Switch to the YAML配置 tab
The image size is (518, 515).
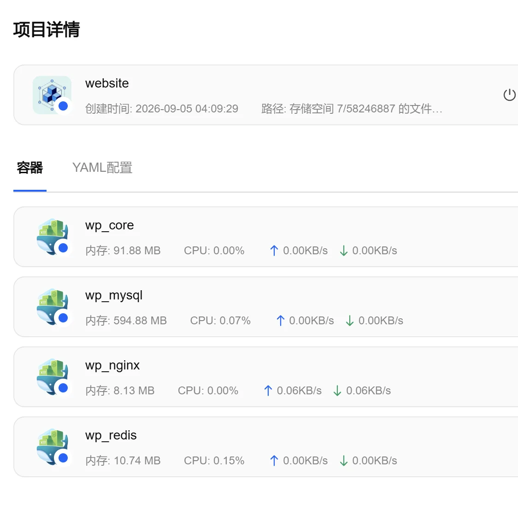[102, 168]
